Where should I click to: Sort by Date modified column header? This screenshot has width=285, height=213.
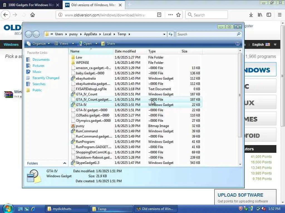[x=130, y=51]
